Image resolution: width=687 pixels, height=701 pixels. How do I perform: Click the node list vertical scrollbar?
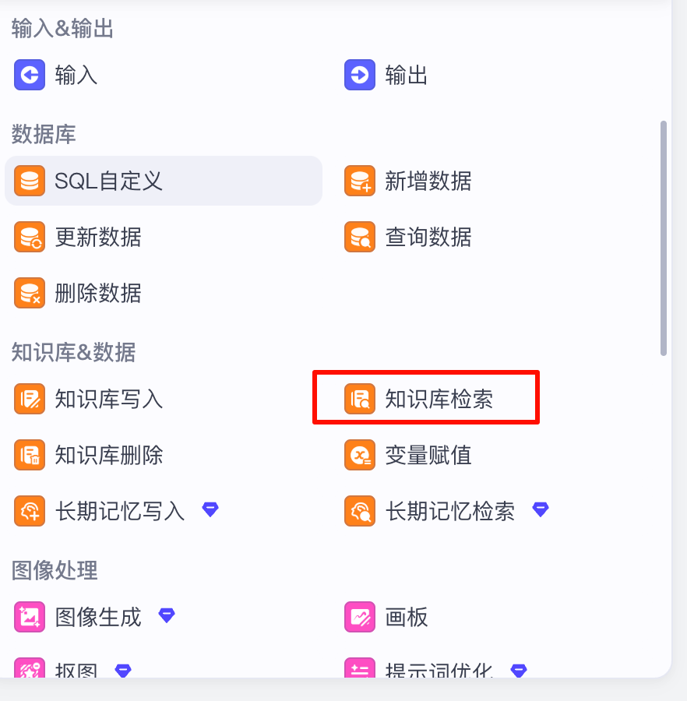(664, 238)
